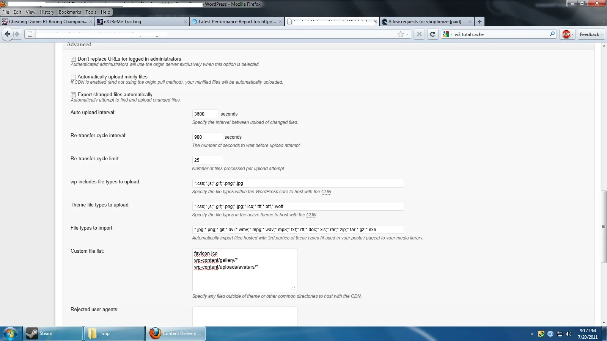Click the Re-transfer cycle limit field
This screenshot has height=341, width=607.
click(208, 160)
